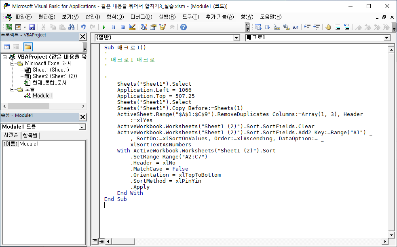This screenshot has height=247, width=397.
Task: Select the 사전순 properties tab
Action: point(11,135)
